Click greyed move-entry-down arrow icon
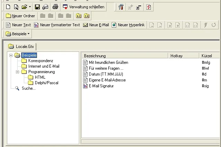 click(x=177, y=25)
